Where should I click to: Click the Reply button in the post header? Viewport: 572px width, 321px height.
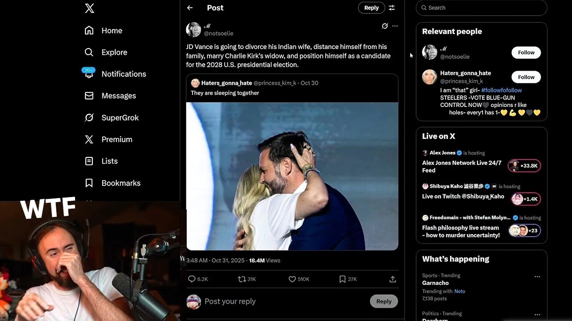pos(371,8)
